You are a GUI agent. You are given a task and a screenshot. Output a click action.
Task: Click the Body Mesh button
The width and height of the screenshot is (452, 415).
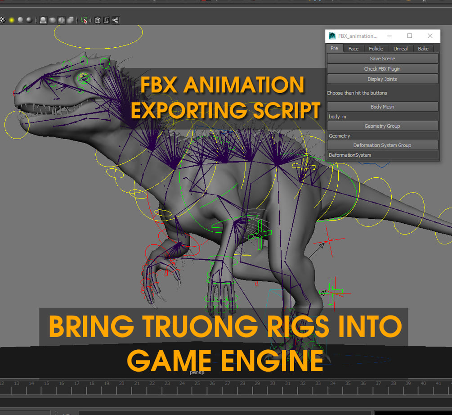pyautogui.click(x=383, y=107)
